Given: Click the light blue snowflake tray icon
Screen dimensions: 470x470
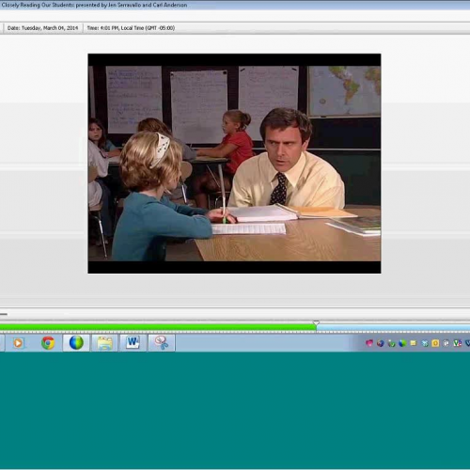Looking at the screenshot, I should [425, 343].
